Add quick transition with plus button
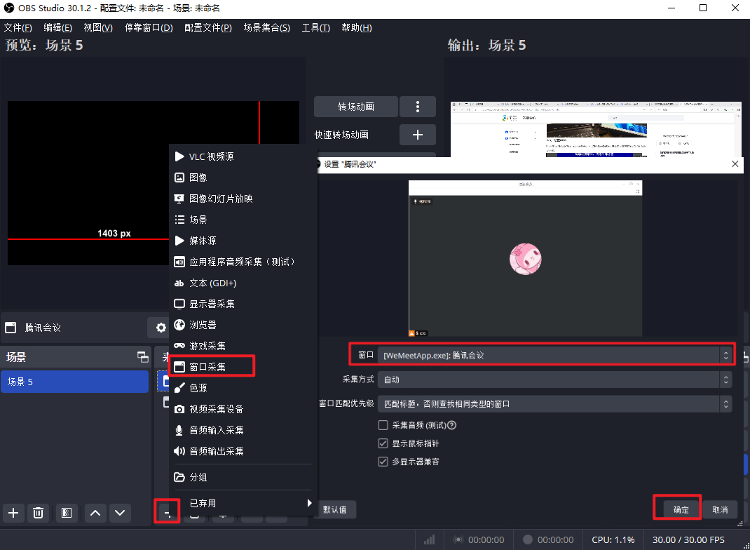This screenshot has height=550, width=750. [418, 134]
